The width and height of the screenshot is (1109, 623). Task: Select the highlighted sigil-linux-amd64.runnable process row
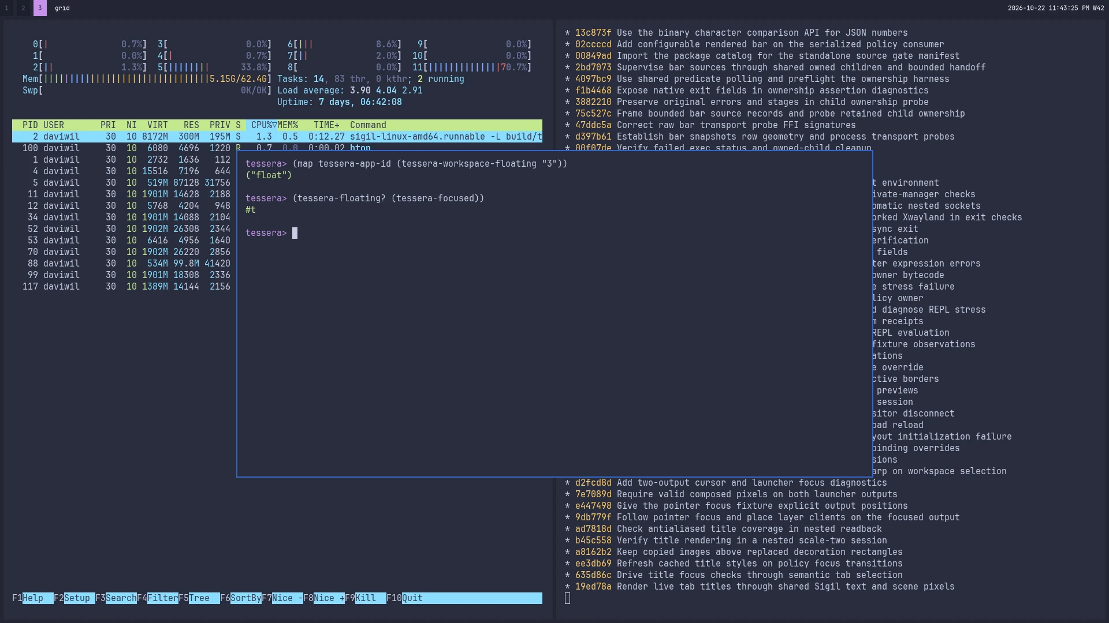tap(277, 137)
